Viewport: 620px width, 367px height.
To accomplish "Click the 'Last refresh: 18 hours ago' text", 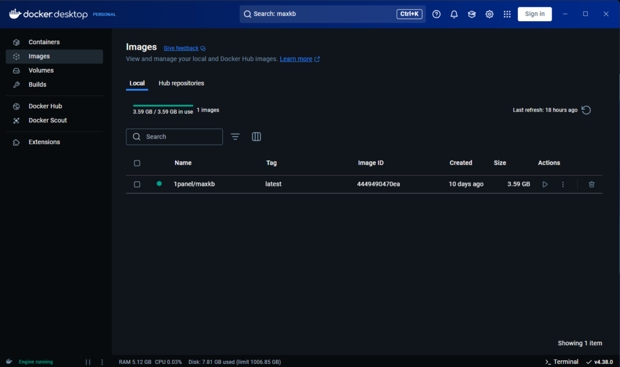I will (545, 110).
